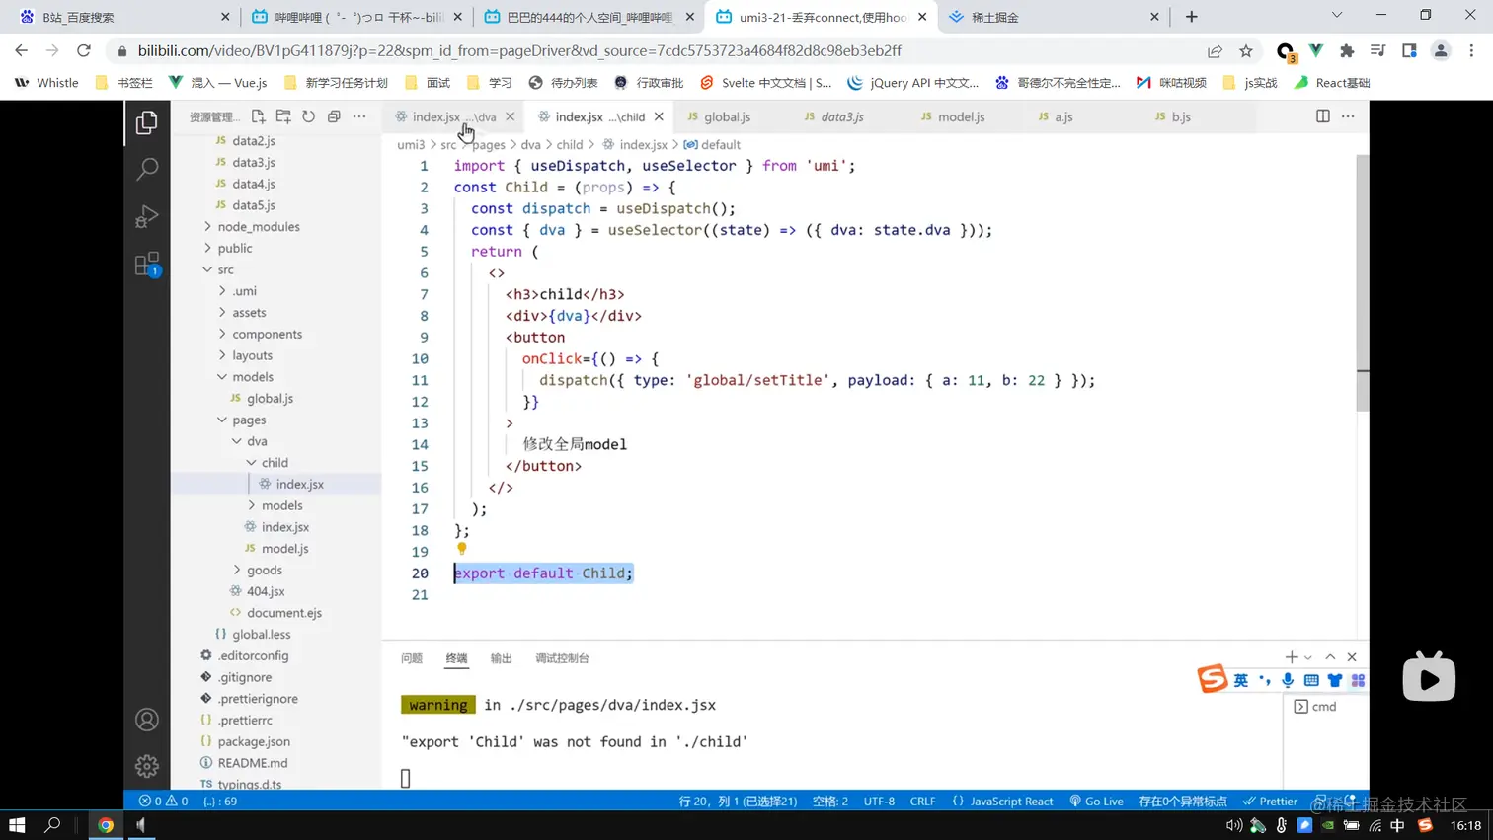Switch to the global.js editor tab
Image resolution: width=1493 pixels, height=840 pixels.
[x=728, y=116]
